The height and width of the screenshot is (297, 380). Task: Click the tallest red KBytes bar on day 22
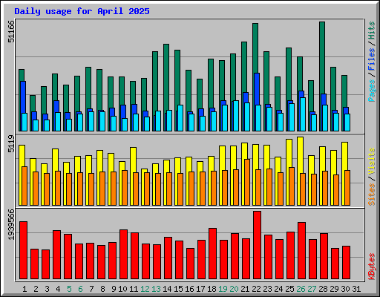click(257, 245)
